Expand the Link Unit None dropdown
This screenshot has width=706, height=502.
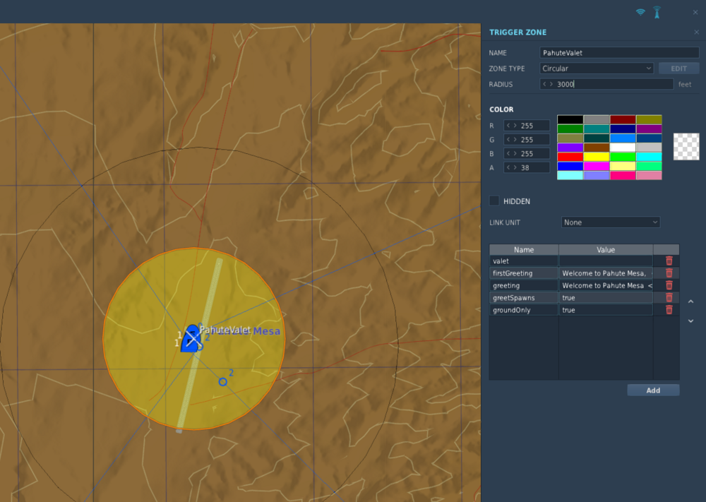[x=611, y=222]
